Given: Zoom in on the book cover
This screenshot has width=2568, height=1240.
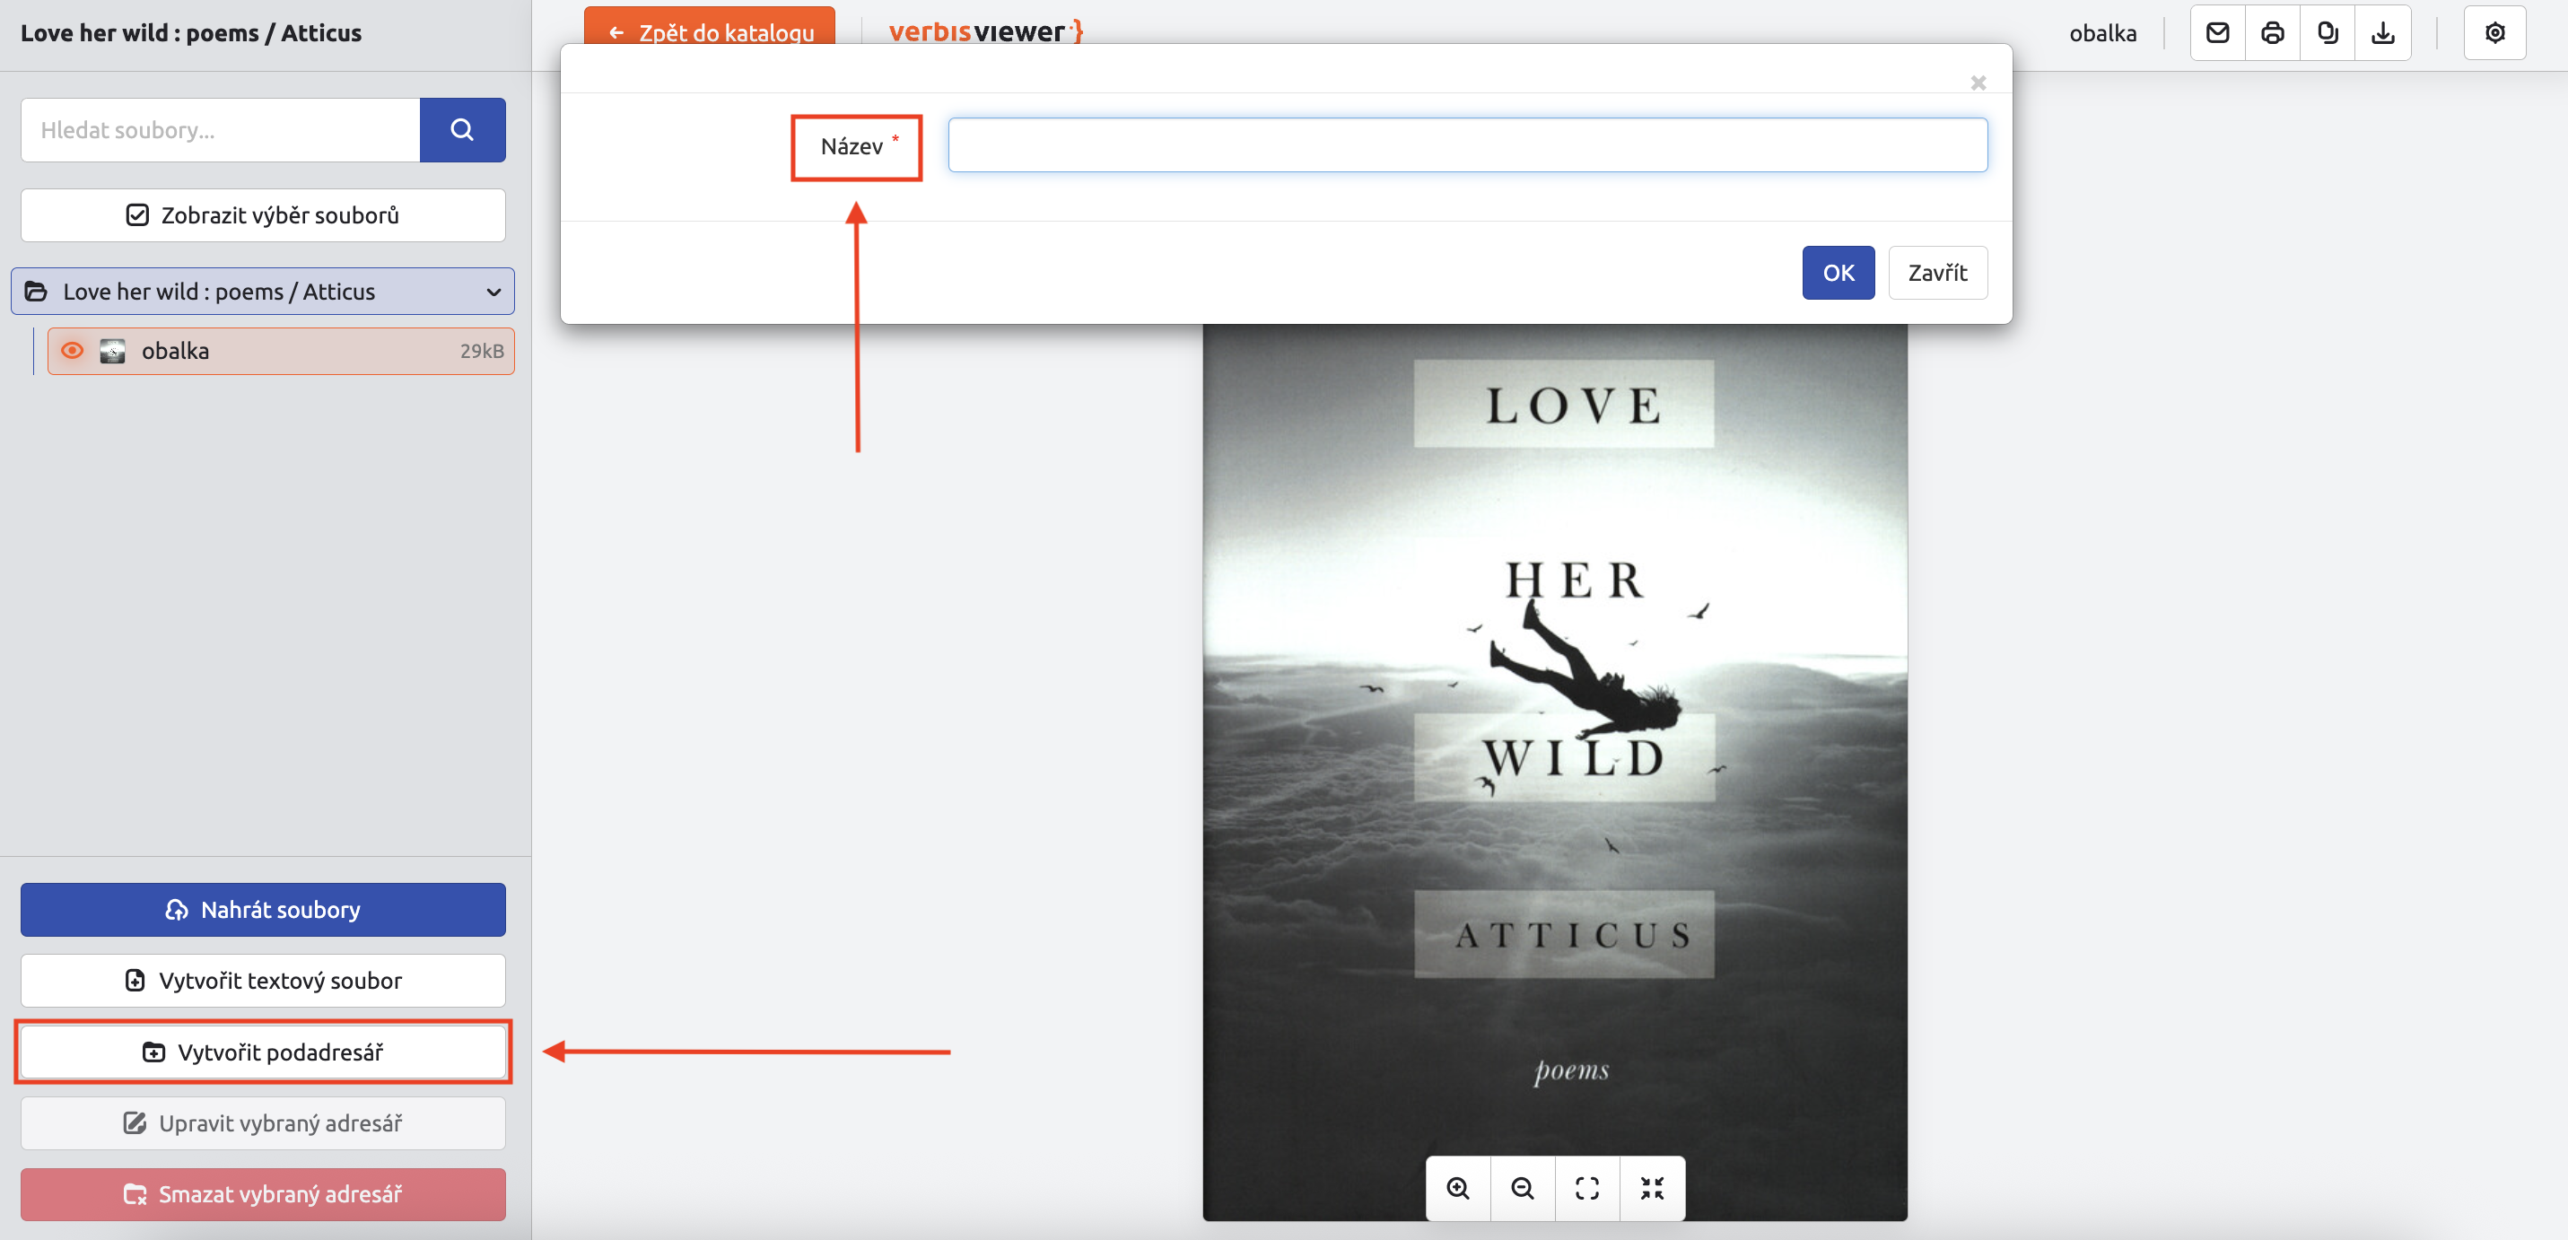Looking at the screenshot, I should point(1458,1188).
